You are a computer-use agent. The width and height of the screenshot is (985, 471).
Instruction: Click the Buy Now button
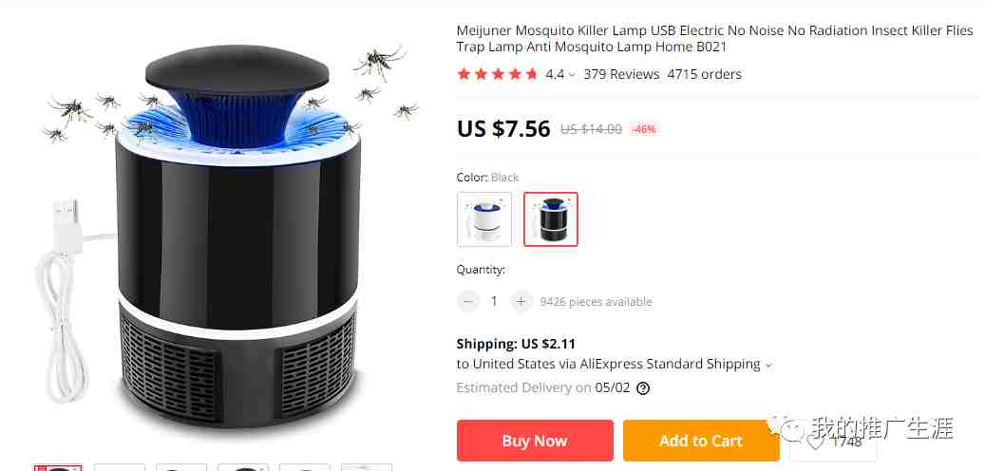(x=535, y=441)
